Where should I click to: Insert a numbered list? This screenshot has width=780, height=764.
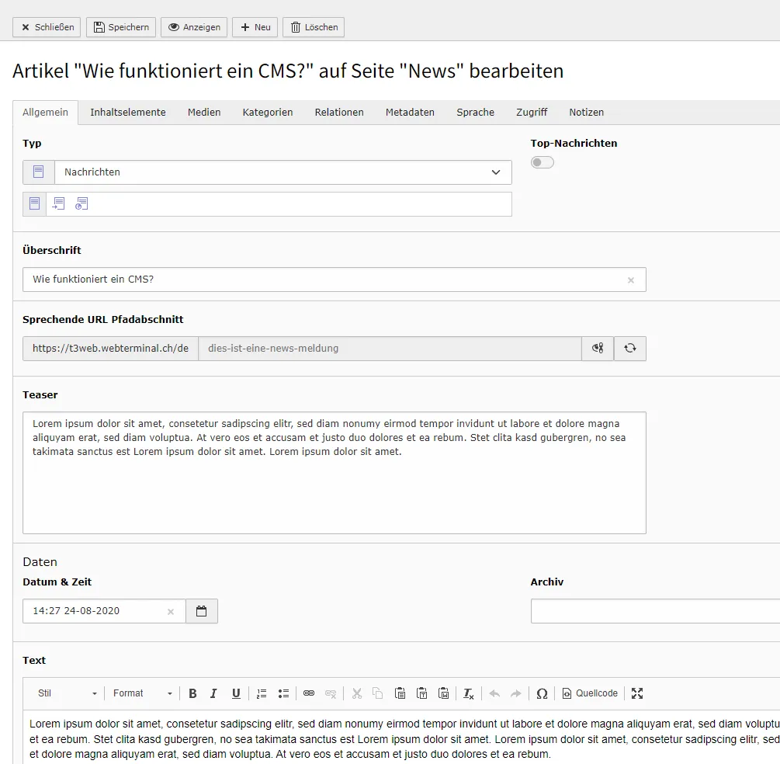point(262,693)
